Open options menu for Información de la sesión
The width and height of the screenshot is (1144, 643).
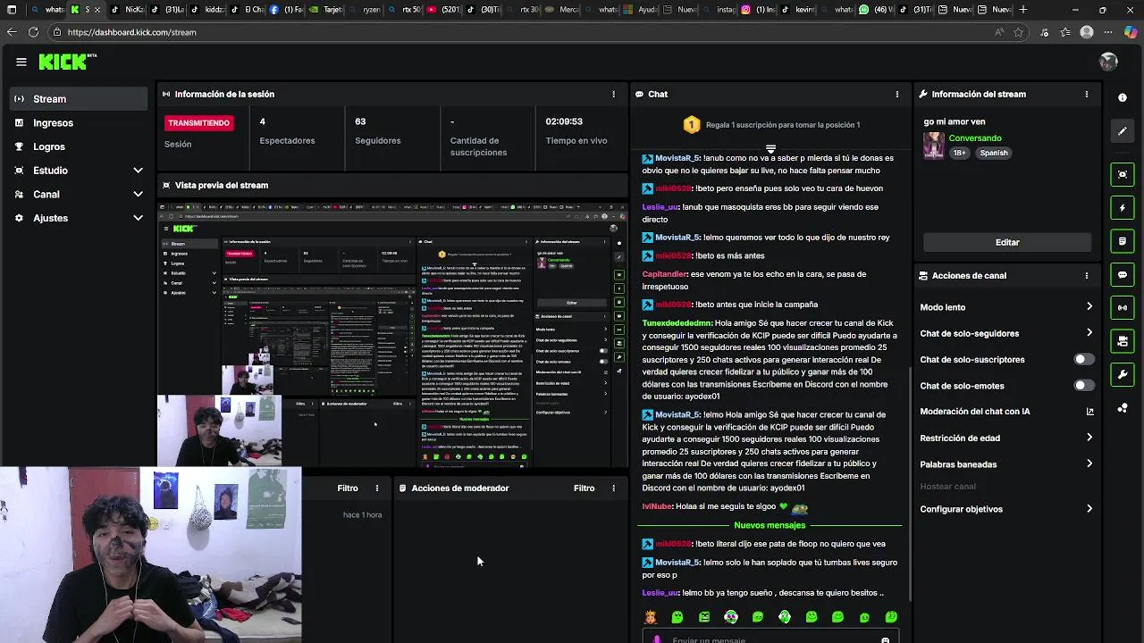coord(613,94)
